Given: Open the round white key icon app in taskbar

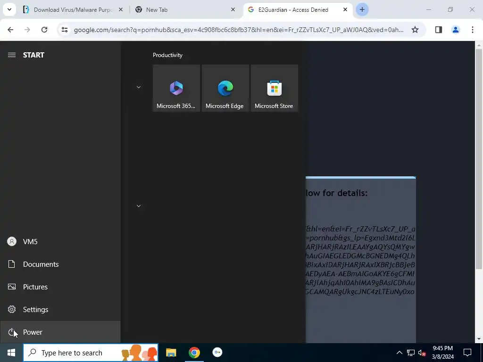Looking at the screenshot, I should click(217, 353).
